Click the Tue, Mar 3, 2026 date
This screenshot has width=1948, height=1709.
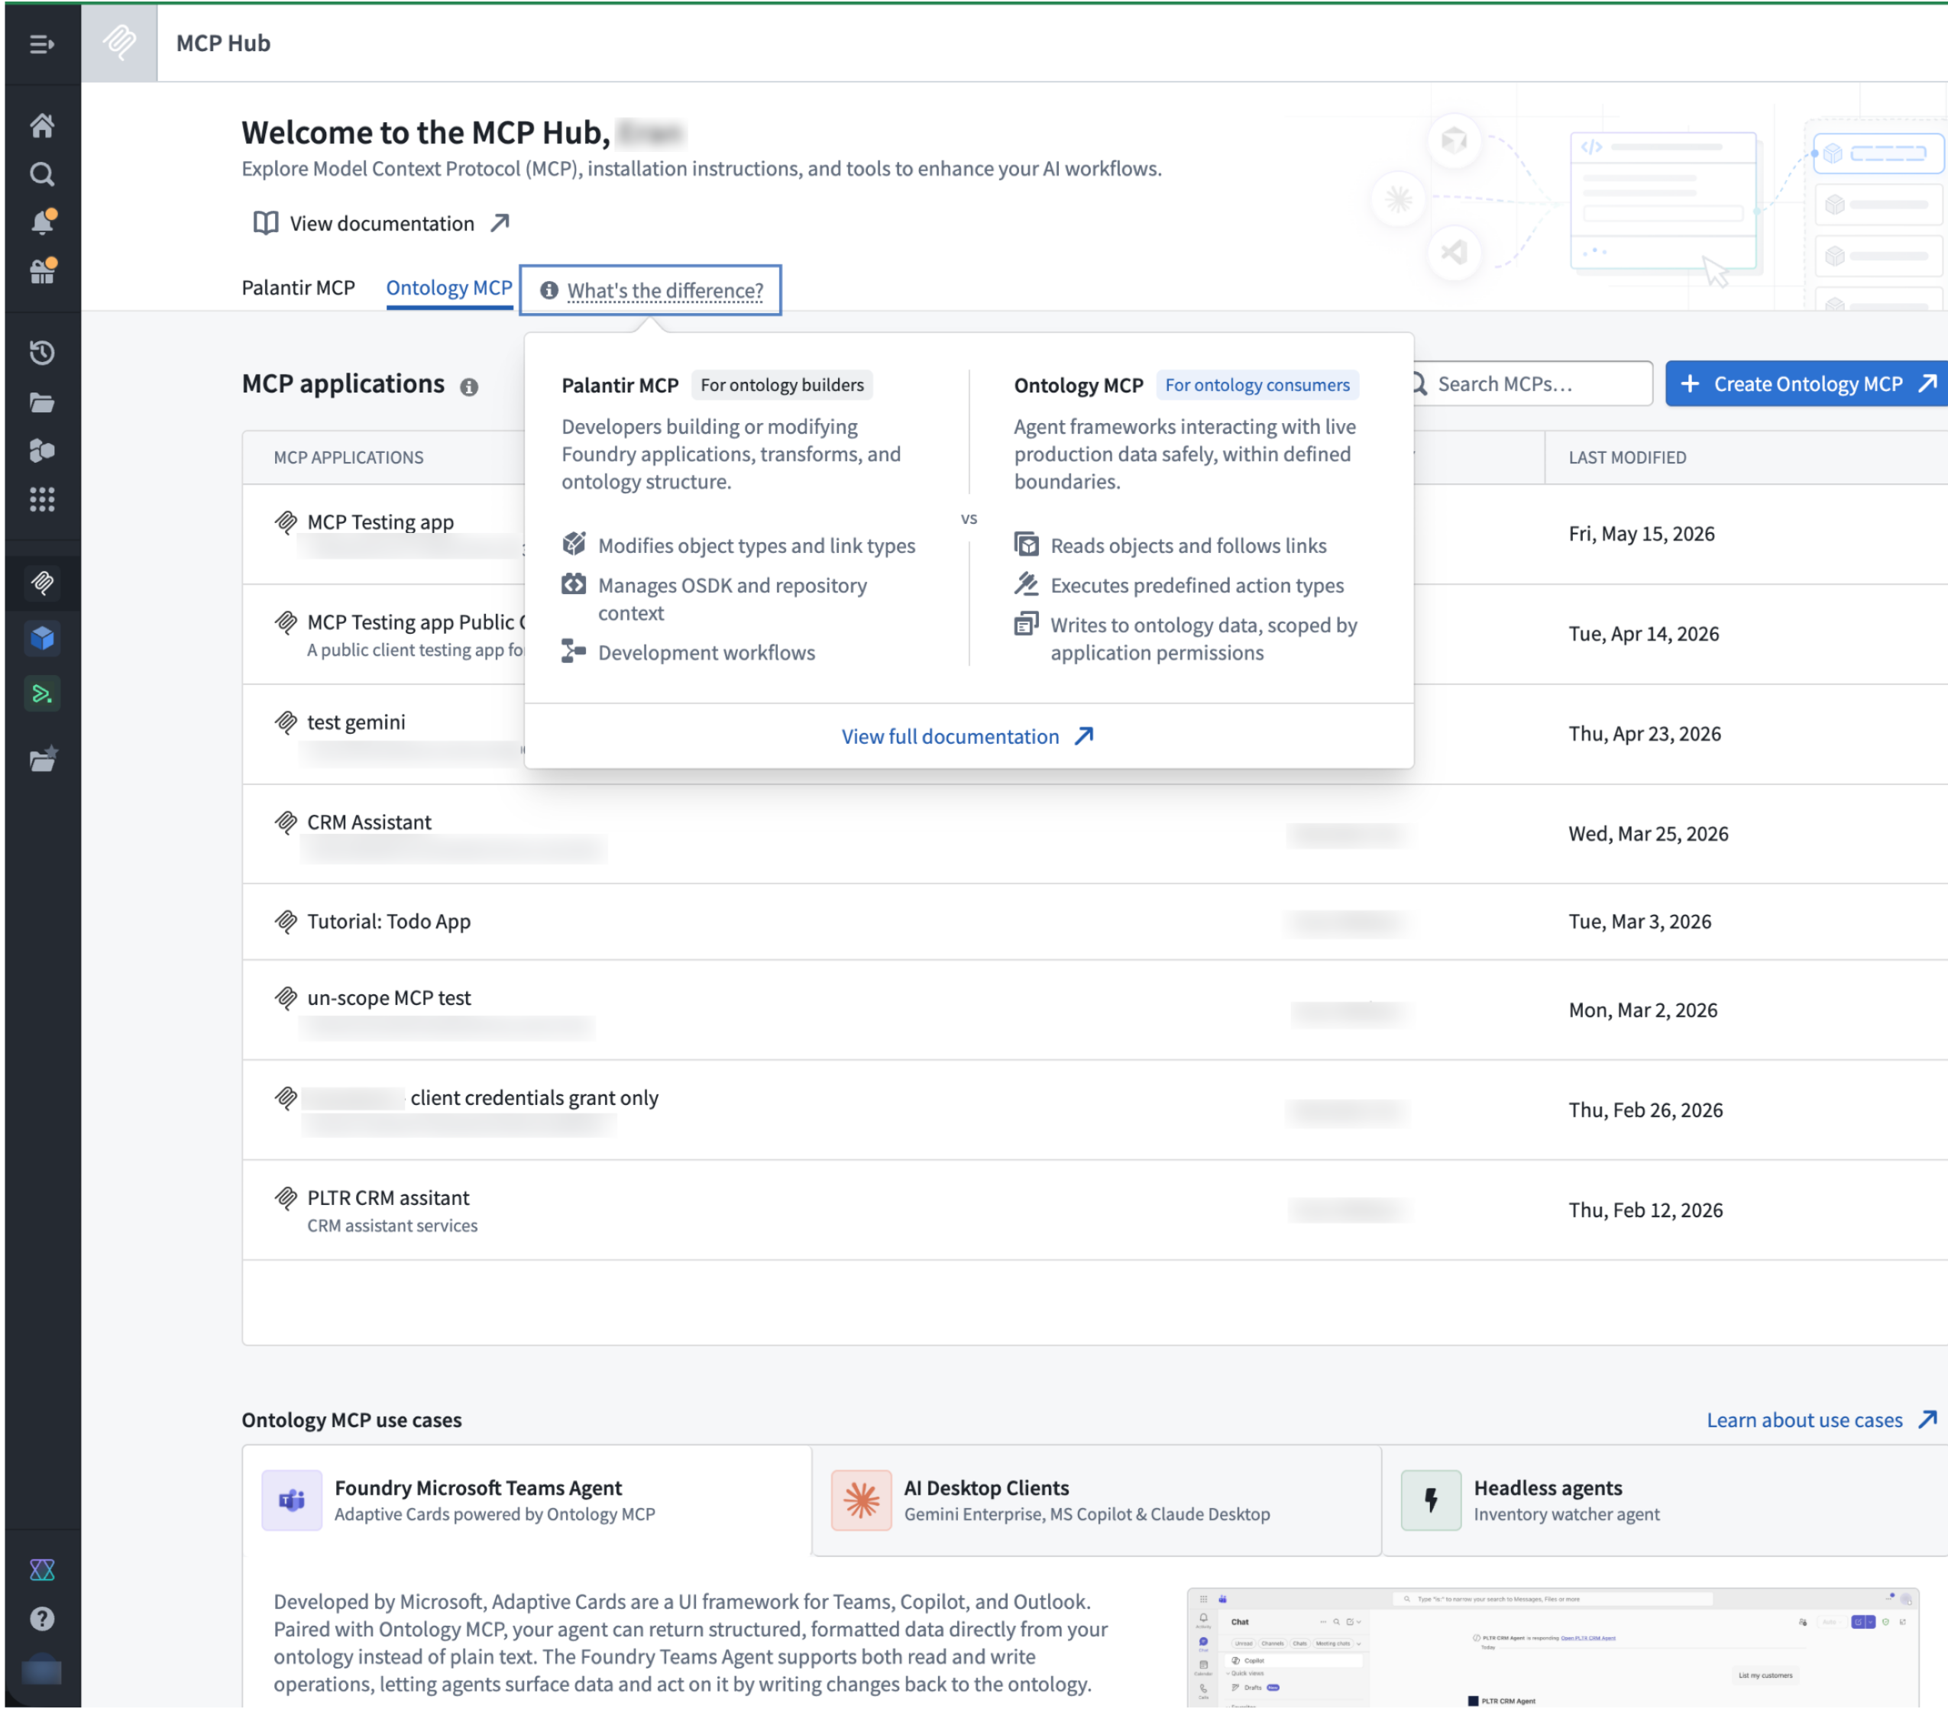coord(1640,921)
